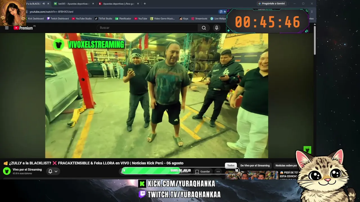The width and height of the screenshot is (360, 202).
Task: Open the YouTube guide hamburger menu
Action: (x=7, y=28)
